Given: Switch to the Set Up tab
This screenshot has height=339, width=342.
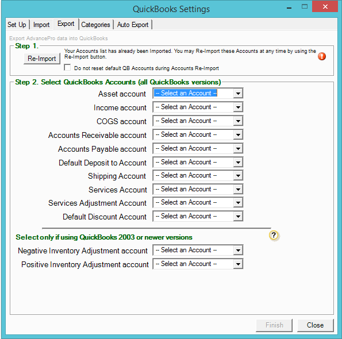Looking at the screenshot, I should 17,25.
